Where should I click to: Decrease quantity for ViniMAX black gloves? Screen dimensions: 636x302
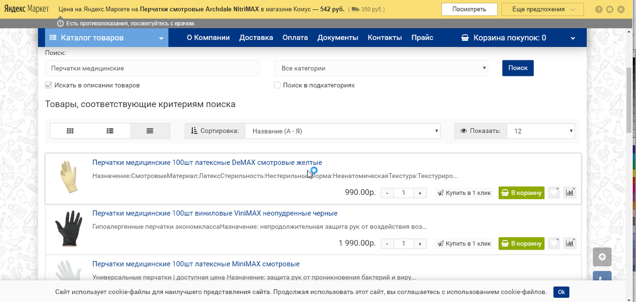387,244
